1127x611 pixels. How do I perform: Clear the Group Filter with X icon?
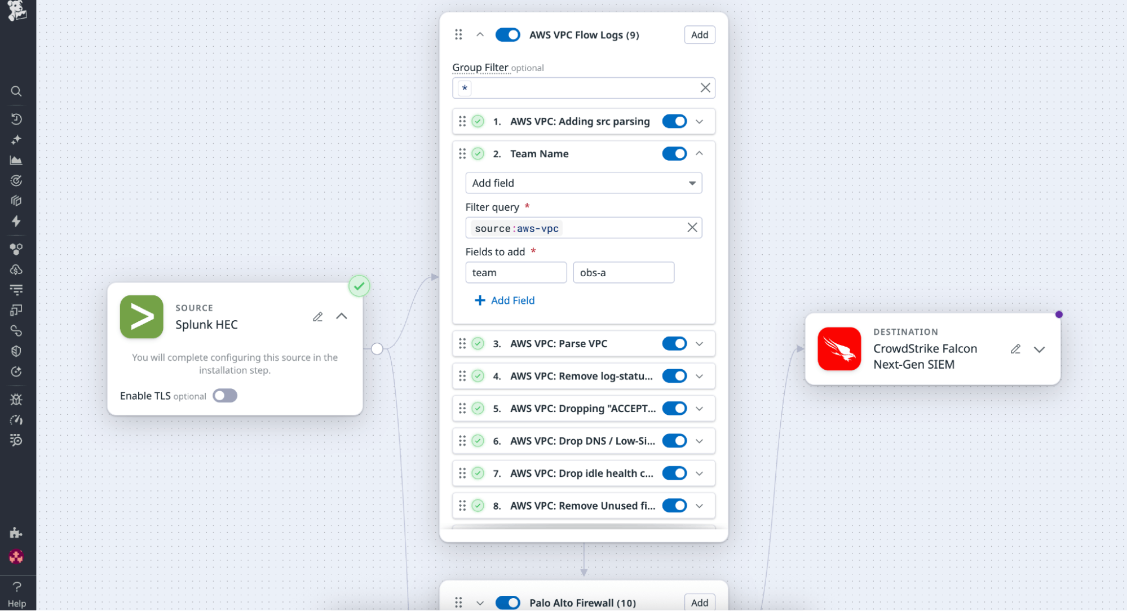coord(705,88)
